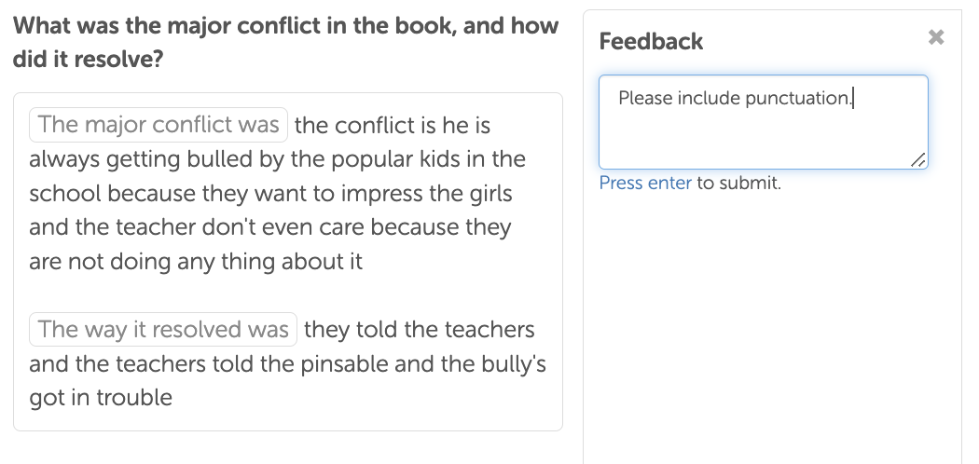The height and width of the screenshot is (464, 979).
Task: Close the Feedback panel with the X
Action: tap(936, 37)
